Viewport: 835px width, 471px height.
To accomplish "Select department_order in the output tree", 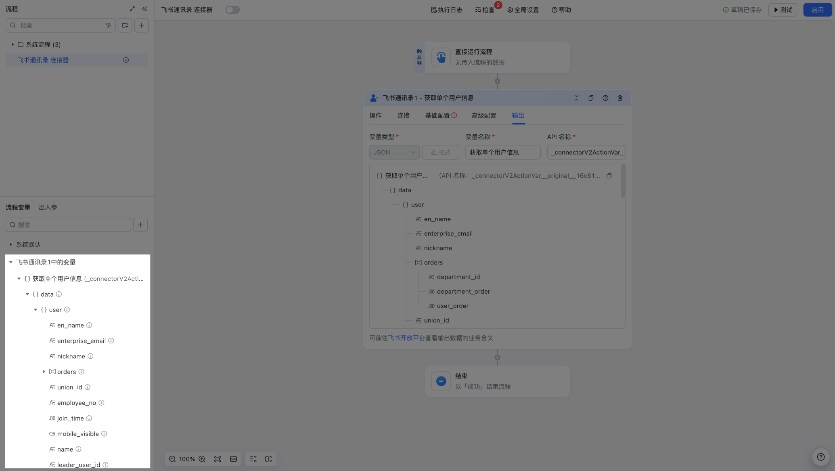I will (x=463, y=292).
